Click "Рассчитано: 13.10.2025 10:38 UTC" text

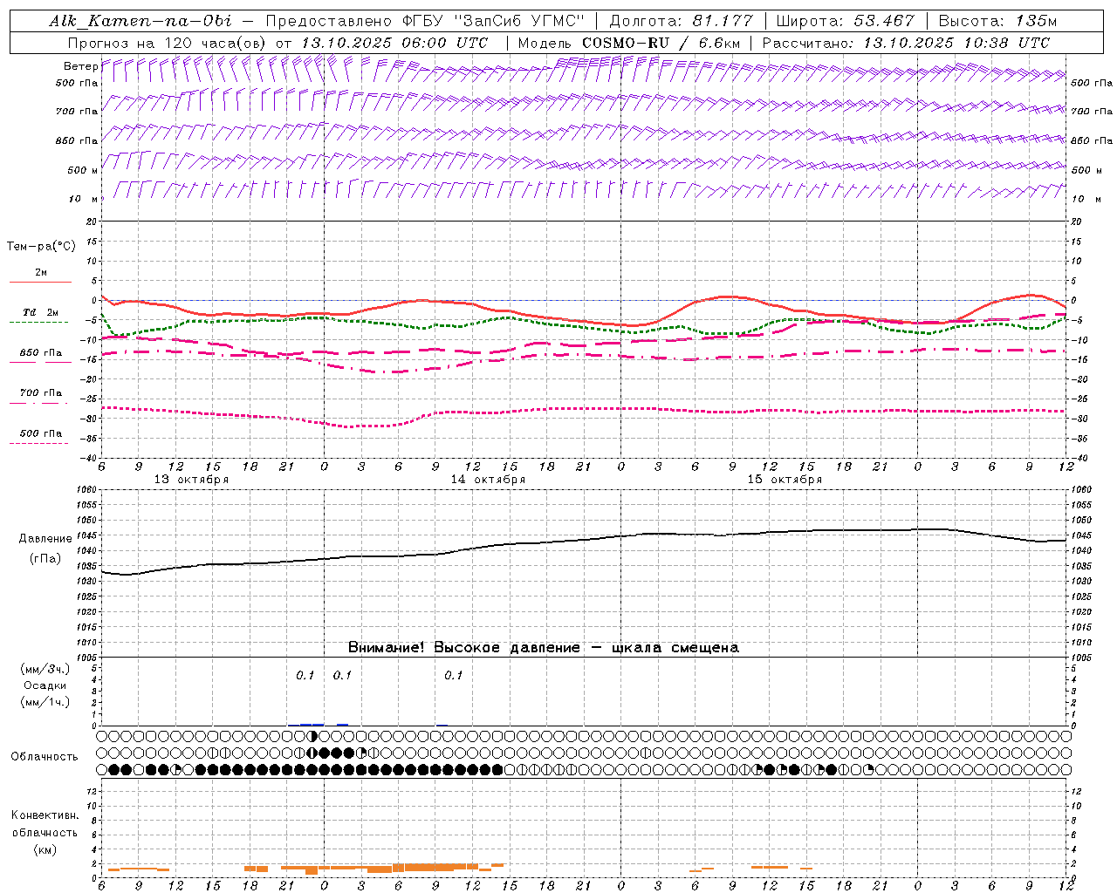point(906,43)
